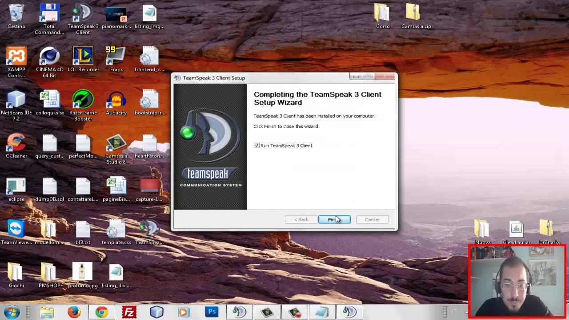Cancel the TeamSpeak 3 Client setup
This screenshot has height=320, width=569.
click(372, 220)
